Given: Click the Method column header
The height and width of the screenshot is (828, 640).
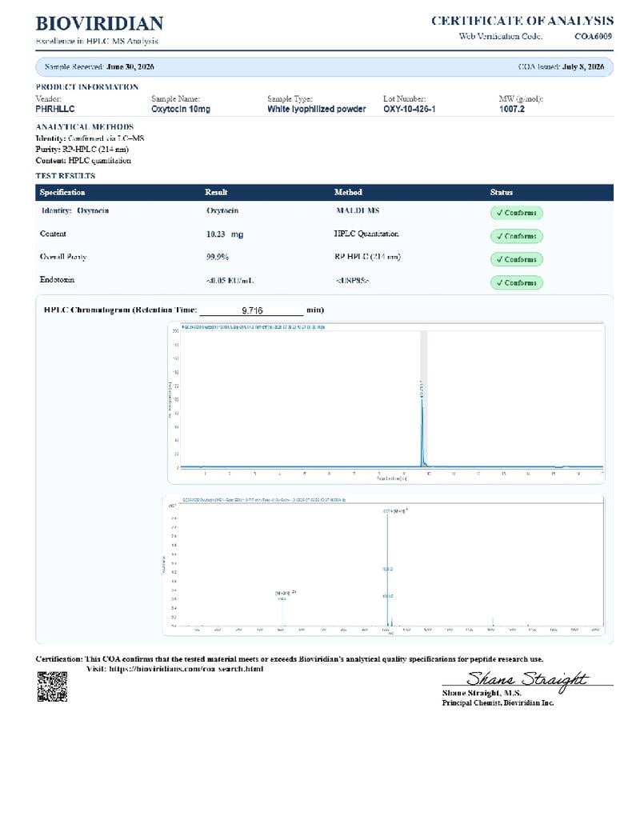Looking at the screenshot, I should click(x=348, y=192).
